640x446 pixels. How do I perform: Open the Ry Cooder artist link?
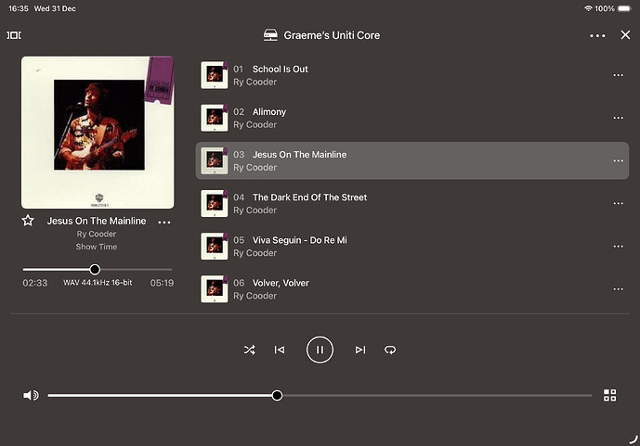[97, 235]
